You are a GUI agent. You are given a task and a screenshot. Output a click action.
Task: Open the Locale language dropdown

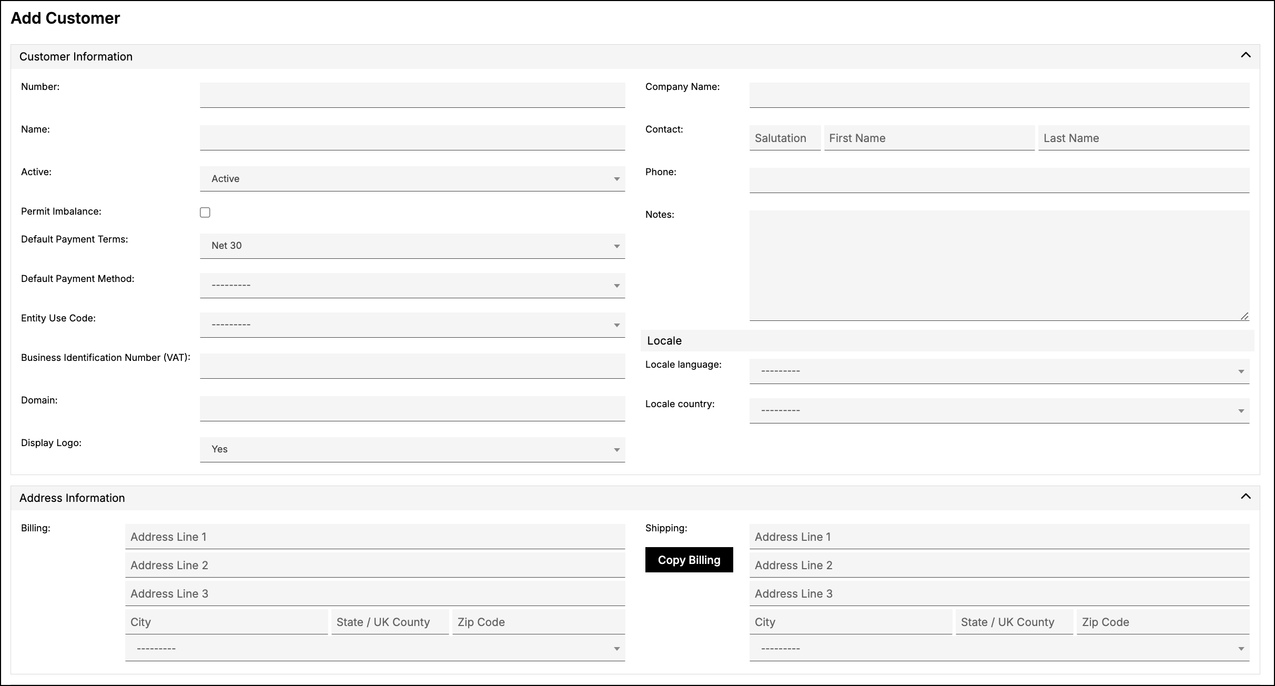click(999, 371)
